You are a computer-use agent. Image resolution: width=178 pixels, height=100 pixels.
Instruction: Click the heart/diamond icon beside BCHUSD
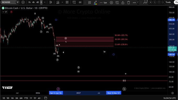(x=18, y=2)
